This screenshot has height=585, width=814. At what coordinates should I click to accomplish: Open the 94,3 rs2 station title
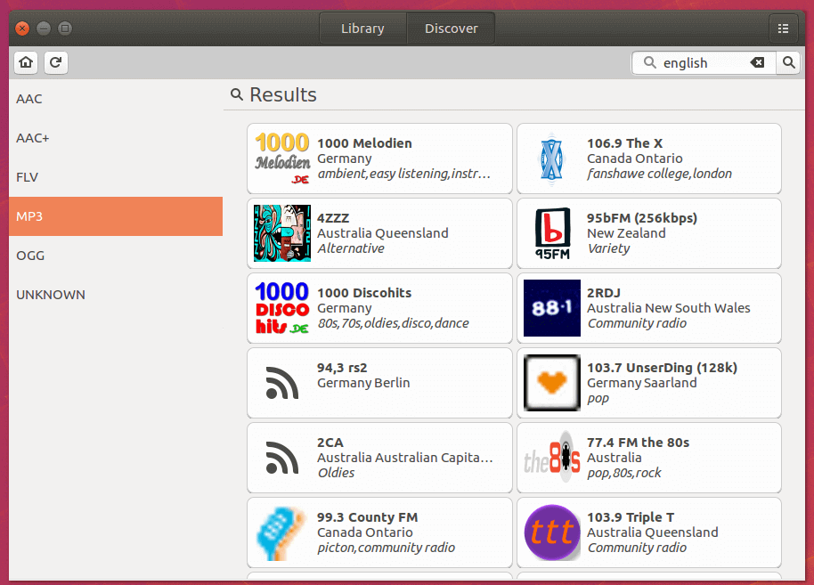[x=342, y=368]
